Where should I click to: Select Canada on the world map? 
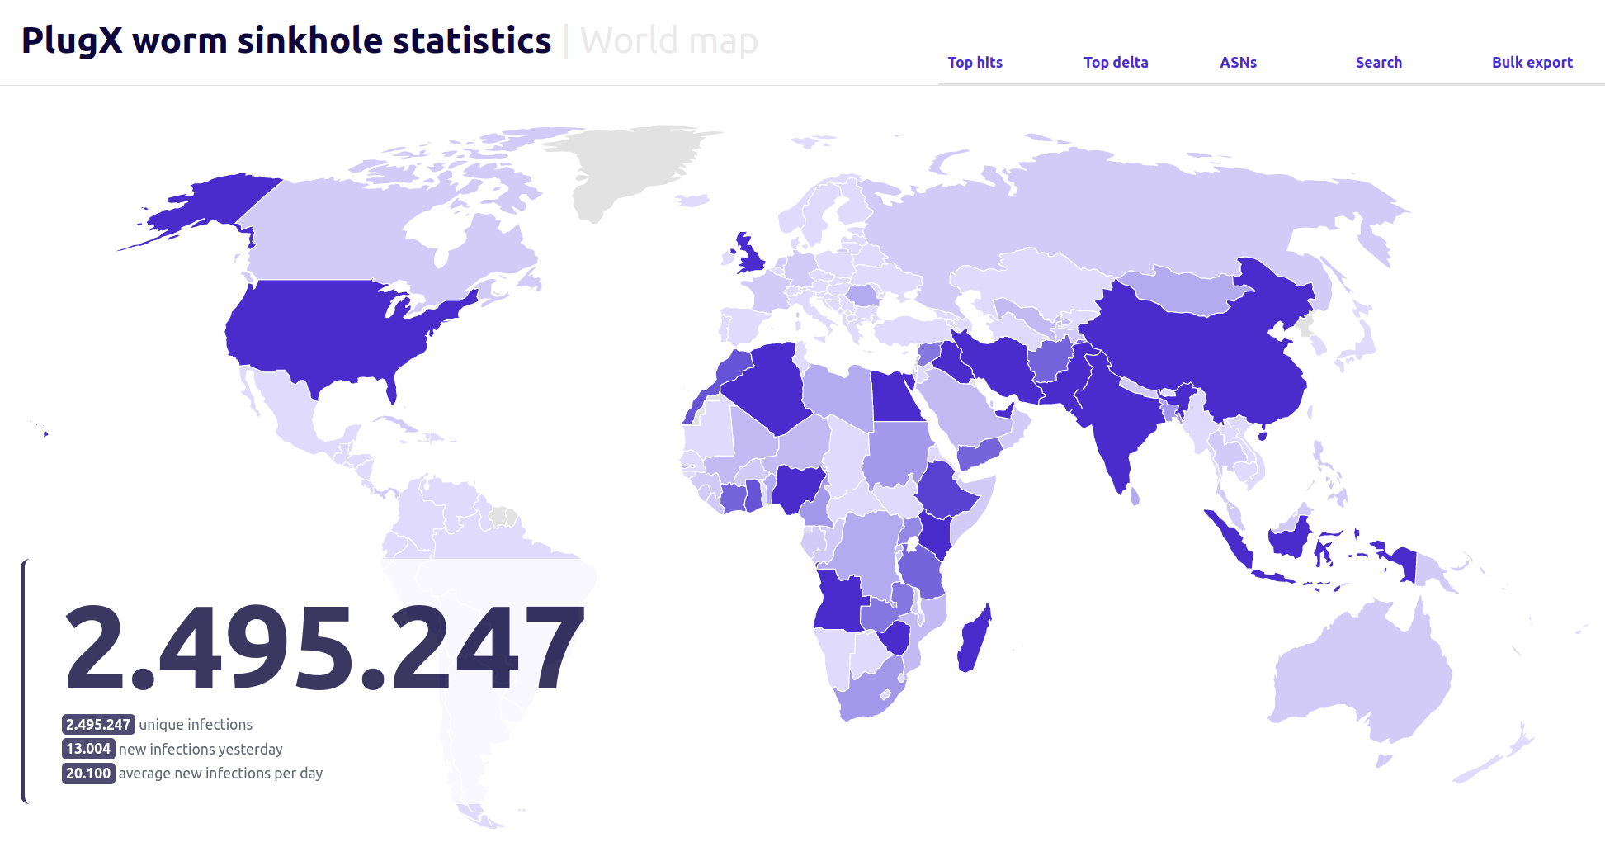pos(347,231)
